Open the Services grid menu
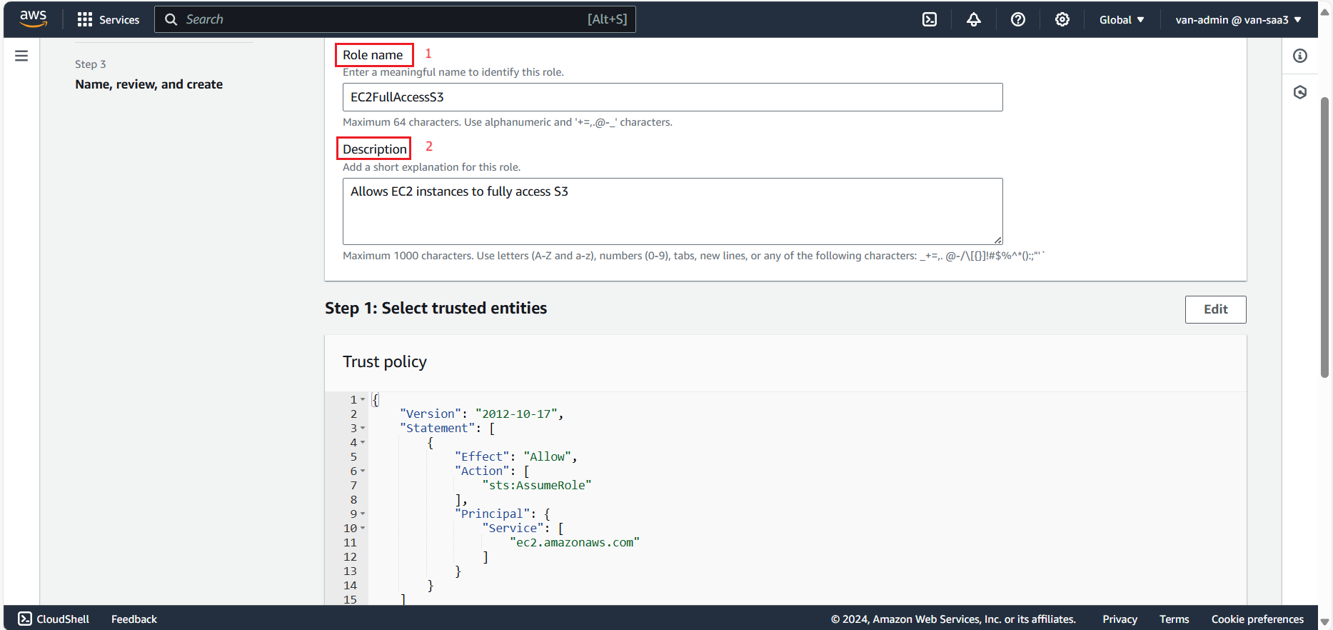Image resolution: width=1333 pixels, height=630 pixels. coord(85,19)
